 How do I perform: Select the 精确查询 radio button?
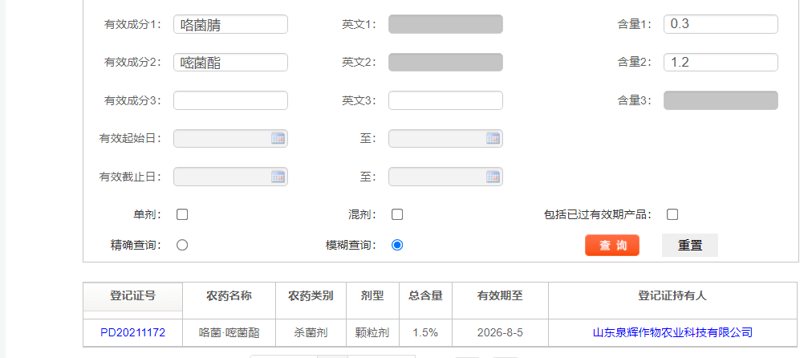click(182, 245)
